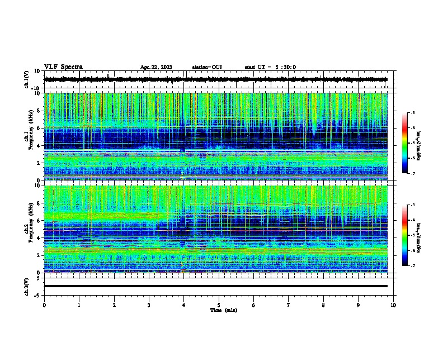Select the date text 'Apr. 22, 2023'
443x342 pixels.
click(156, 67)
